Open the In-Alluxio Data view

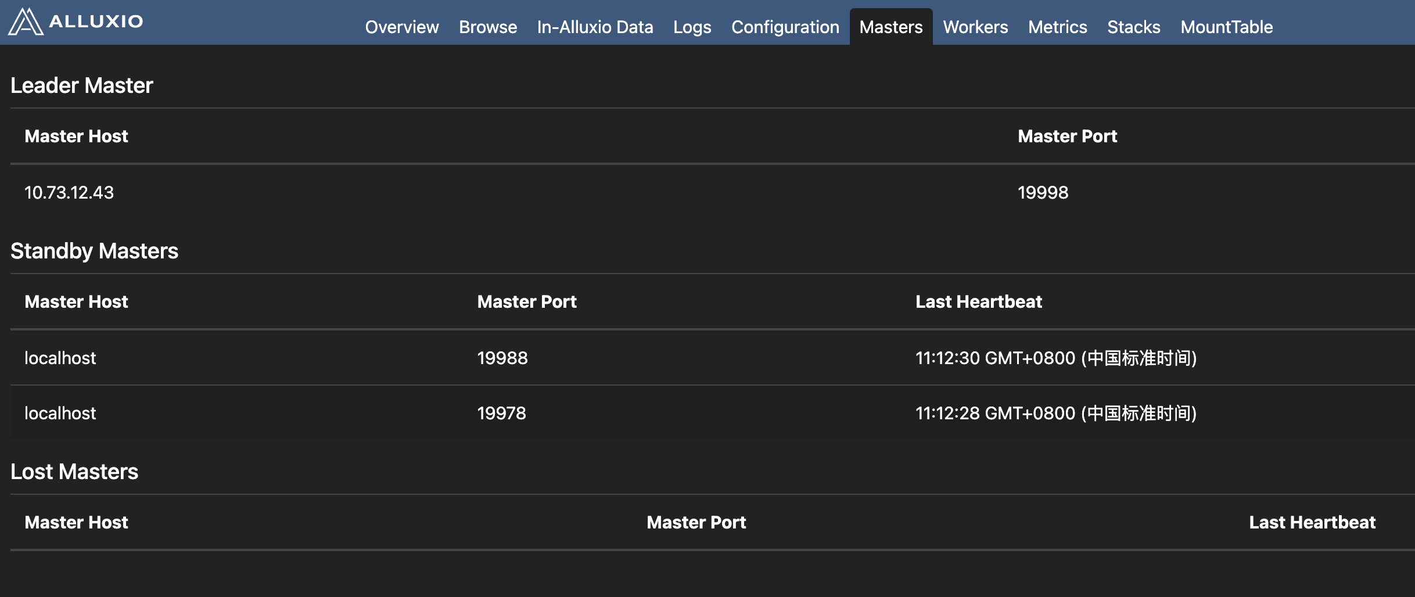594,27
